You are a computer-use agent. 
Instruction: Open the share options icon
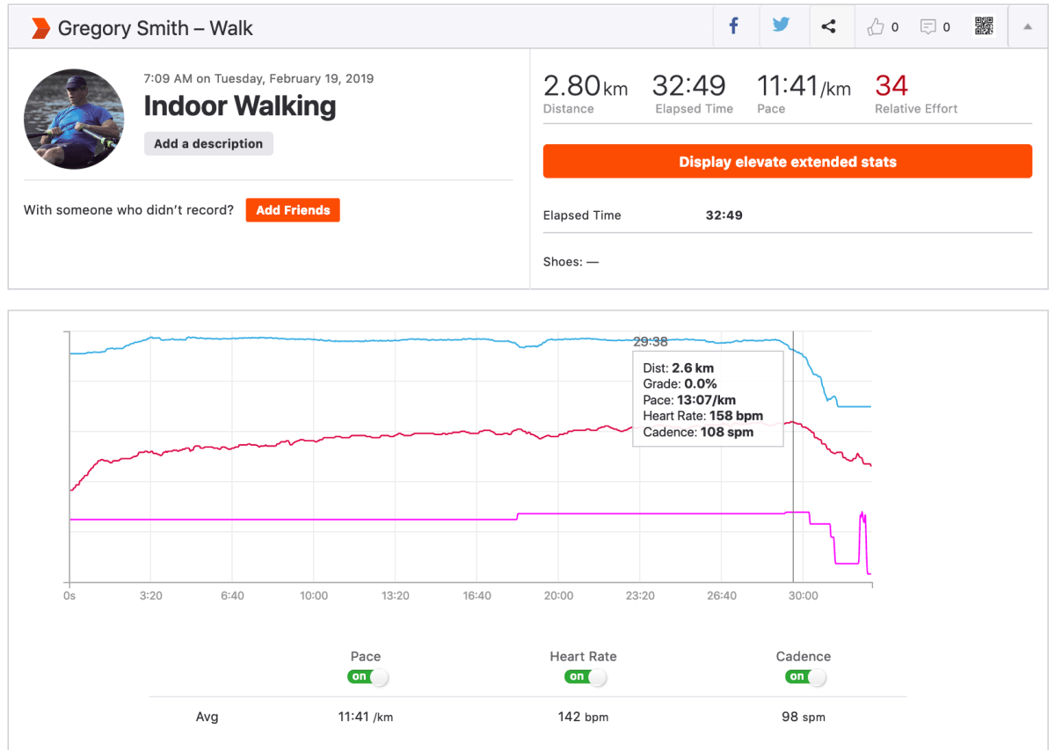click(x=828, y=26)
